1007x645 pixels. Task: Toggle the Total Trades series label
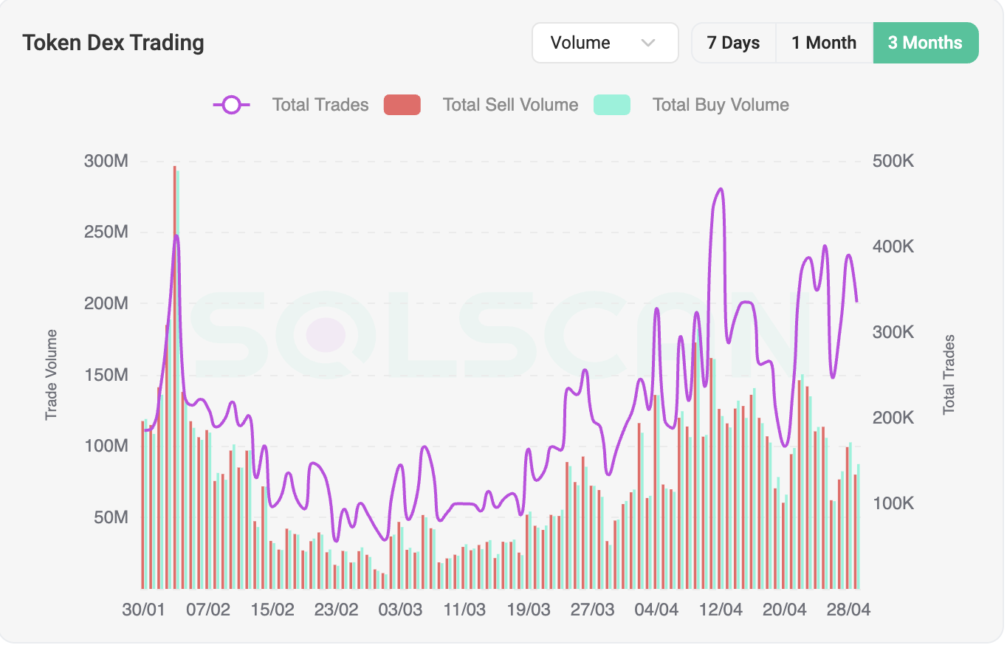320,105
